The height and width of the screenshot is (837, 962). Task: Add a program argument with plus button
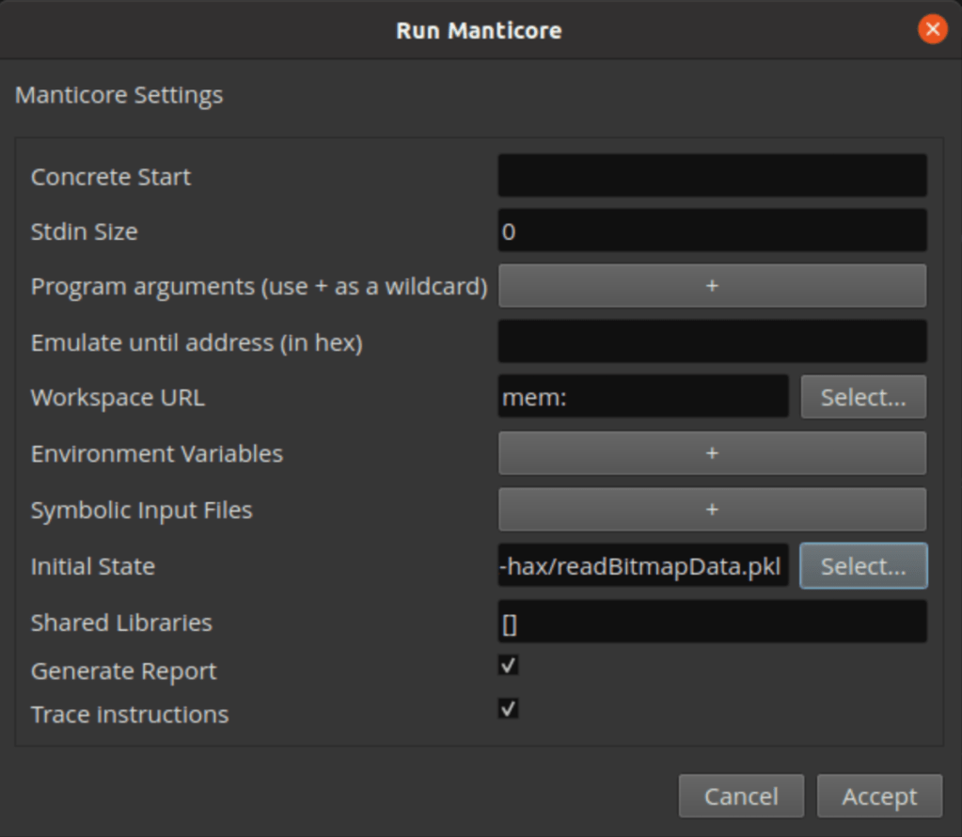[712, 286]
